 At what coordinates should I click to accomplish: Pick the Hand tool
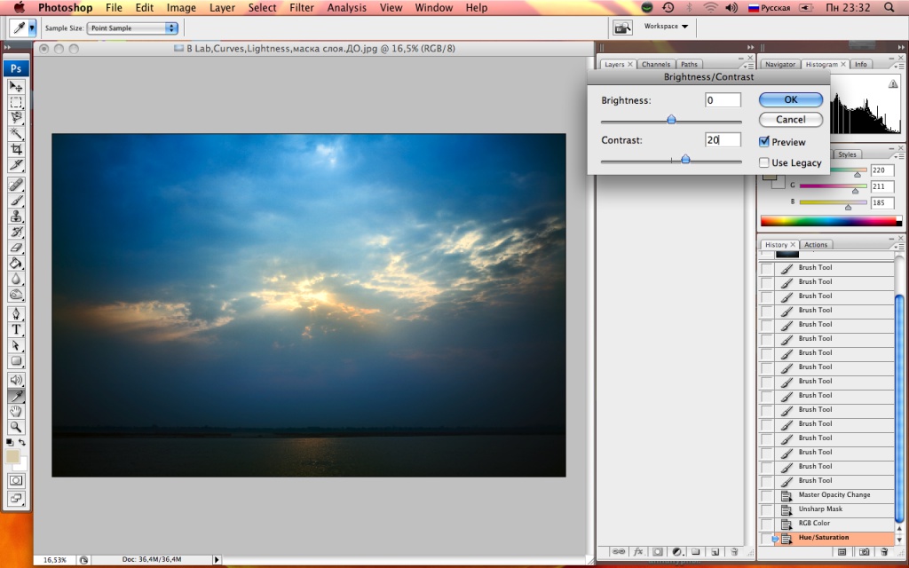coord(16,411)
